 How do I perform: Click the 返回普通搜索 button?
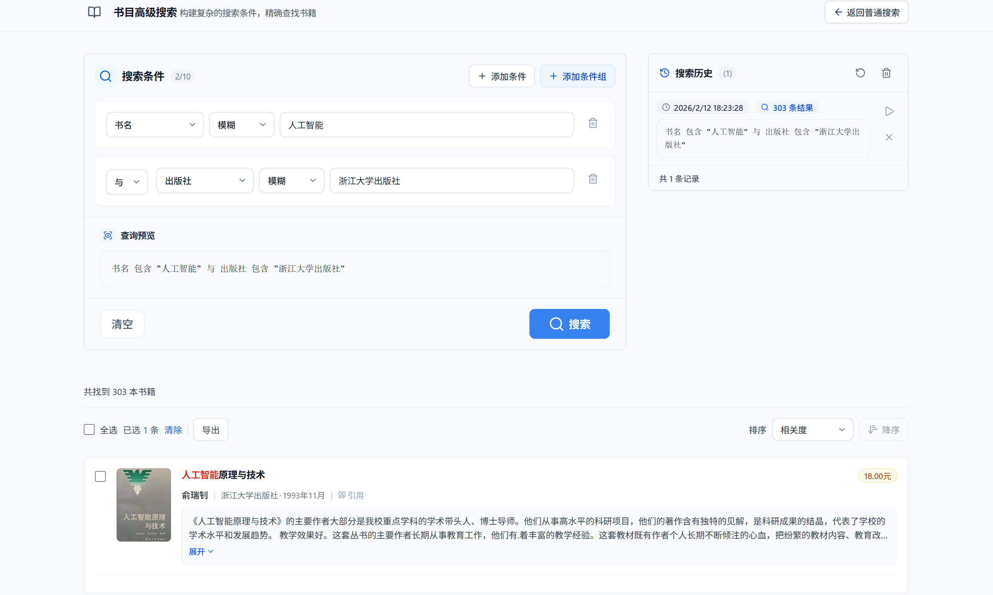click(x=866, y=12)
